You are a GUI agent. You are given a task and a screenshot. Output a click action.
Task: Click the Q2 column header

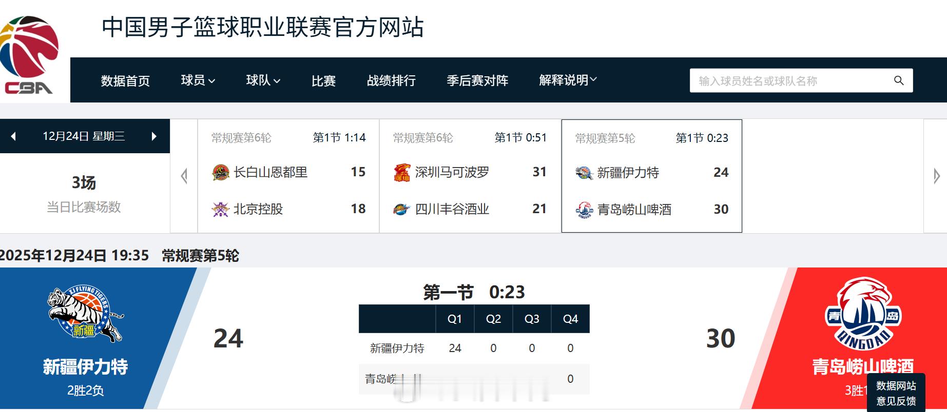pos(493,319)
